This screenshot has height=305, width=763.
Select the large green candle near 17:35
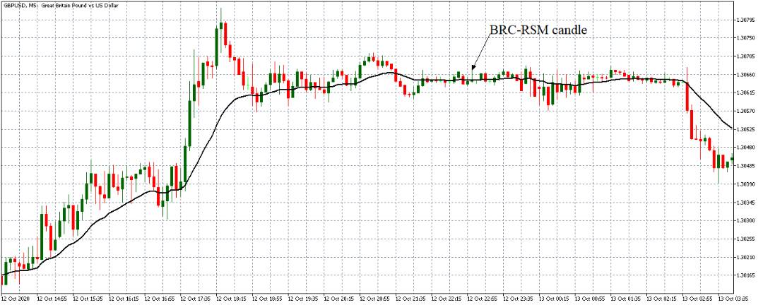coord(190,120)
